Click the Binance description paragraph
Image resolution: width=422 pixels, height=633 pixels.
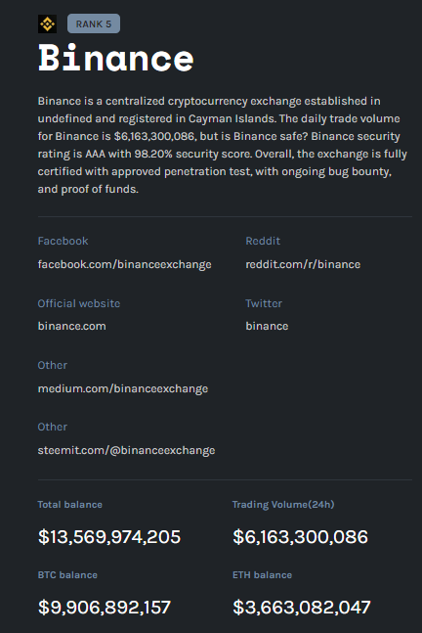pyautogui.click(x=223, y=145)
